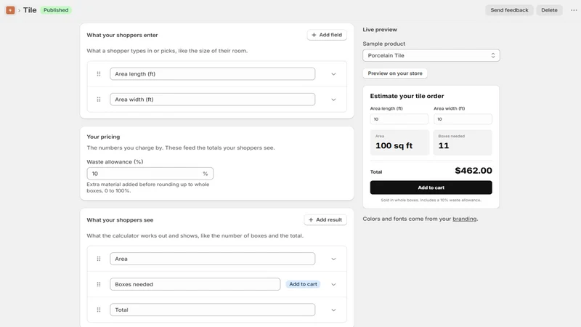Click the Add result button

325,220
